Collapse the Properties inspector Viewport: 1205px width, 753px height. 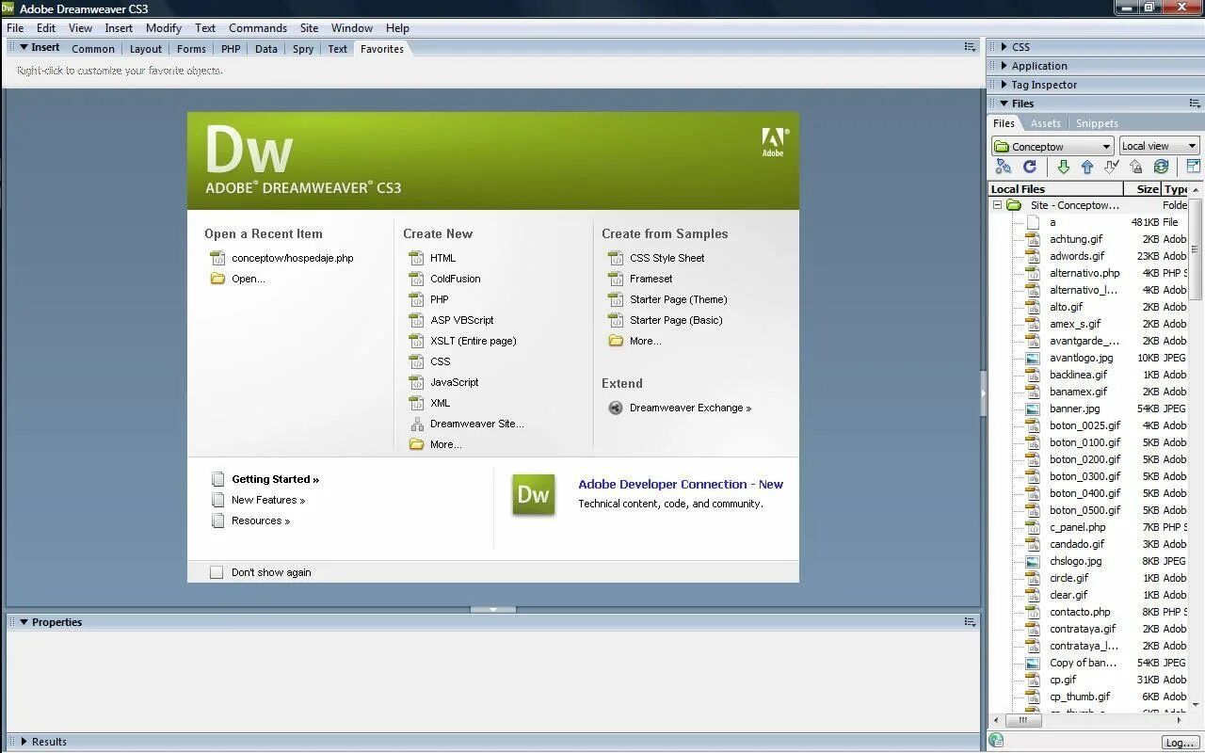[24, 622]
